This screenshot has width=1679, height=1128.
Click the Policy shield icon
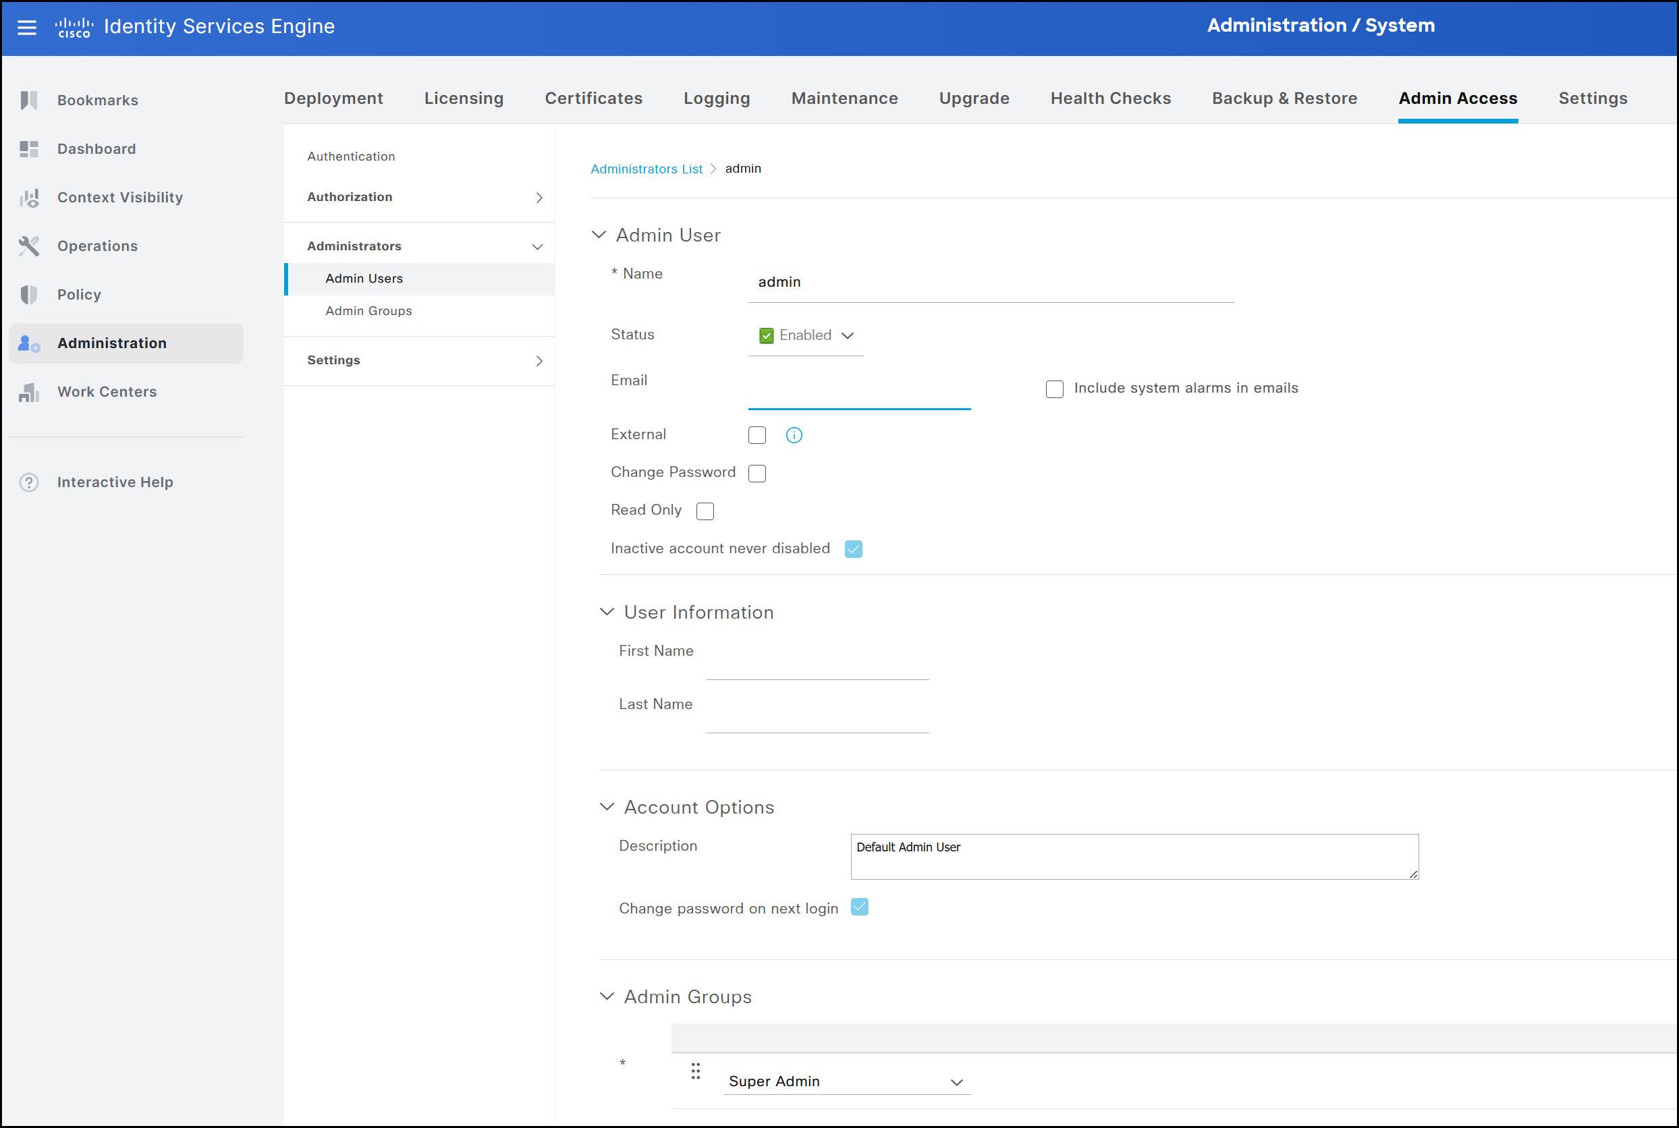tap(29, 294)
